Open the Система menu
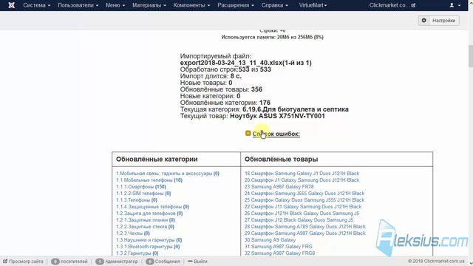The width and height of the screenshot is (473, 266). (x=36, y=5)
